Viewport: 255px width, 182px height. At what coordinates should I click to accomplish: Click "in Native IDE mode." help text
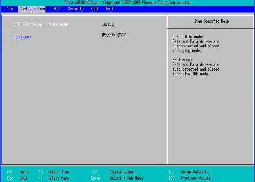[x=191, y=74]
